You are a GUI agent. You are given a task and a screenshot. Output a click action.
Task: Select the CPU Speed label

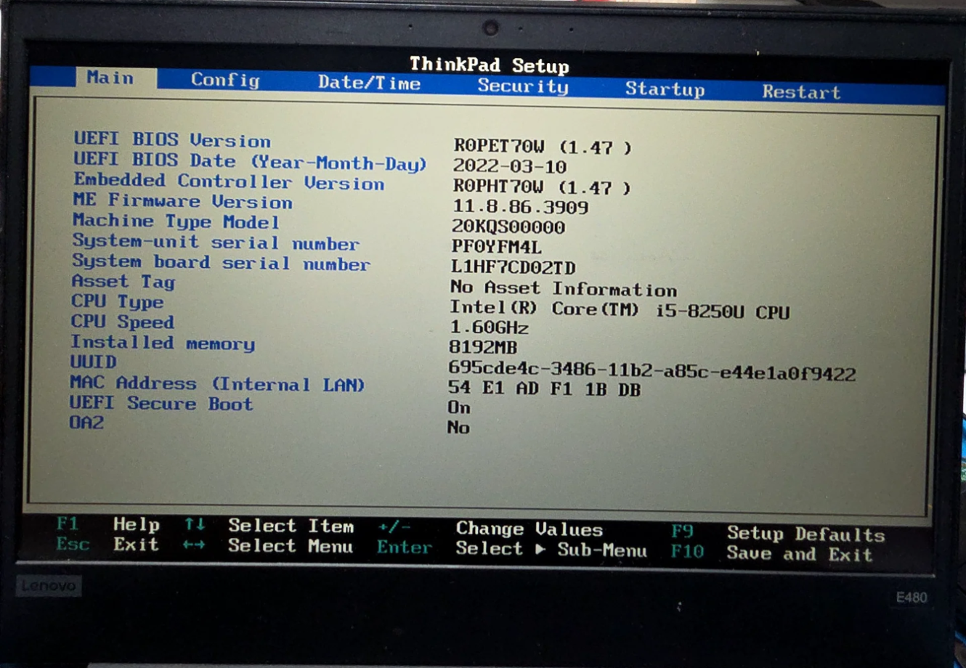(x=122, y=322)
